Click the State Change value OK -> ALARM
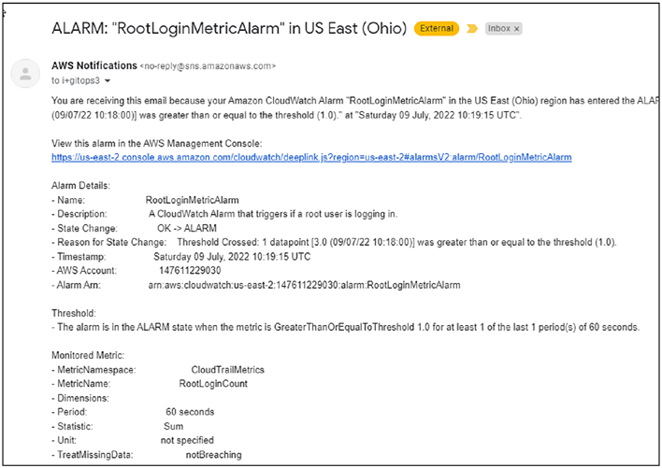The width and height of the screenshot is (662, 468). 187,228
